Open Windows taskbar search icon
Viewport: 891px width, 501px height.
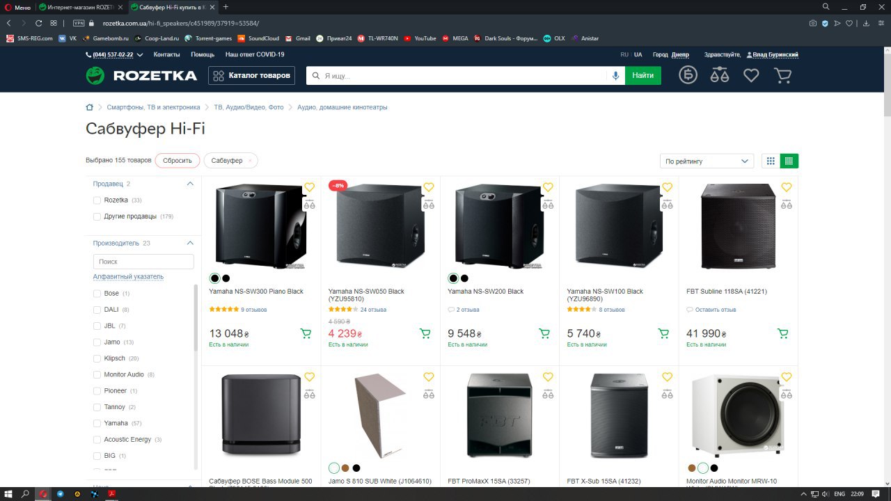[x=26, y=494]
